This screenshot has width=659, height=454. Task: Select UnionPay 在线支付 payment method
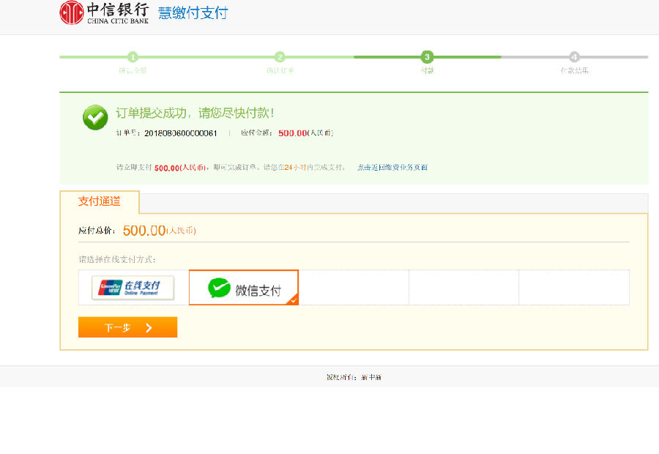coord(133,288)
